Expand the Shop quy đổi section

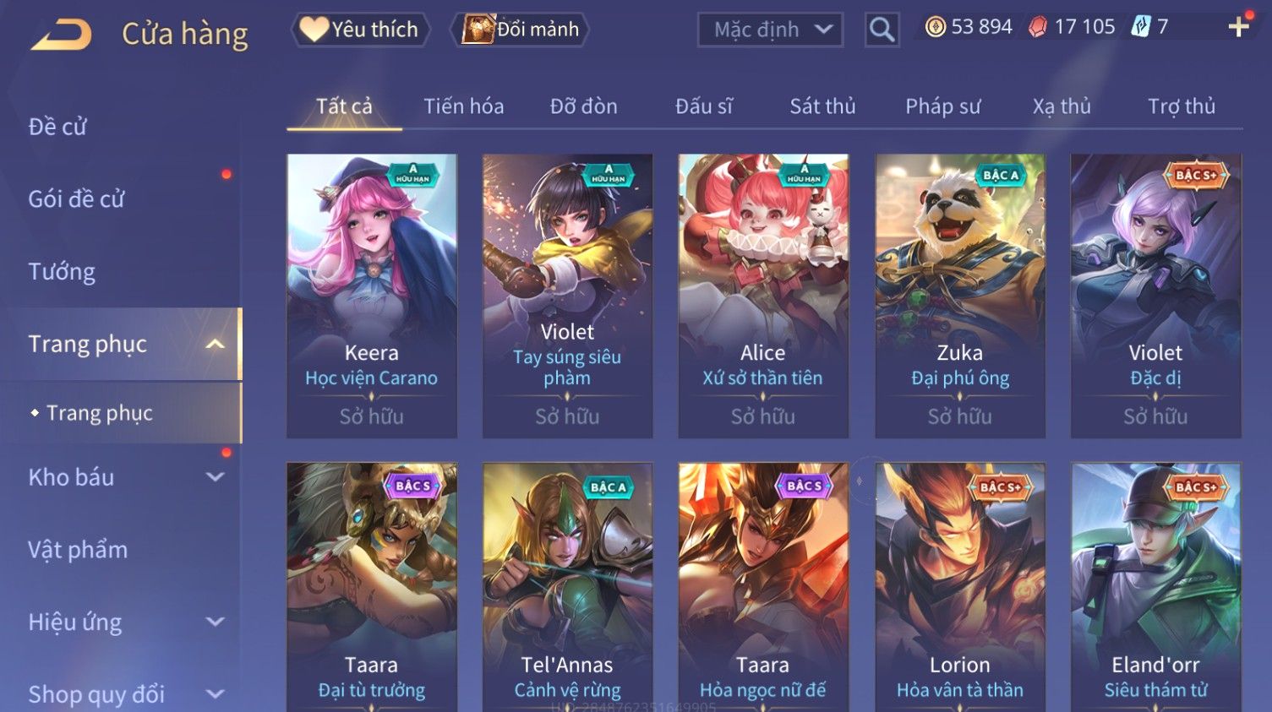tap(216, 694)
